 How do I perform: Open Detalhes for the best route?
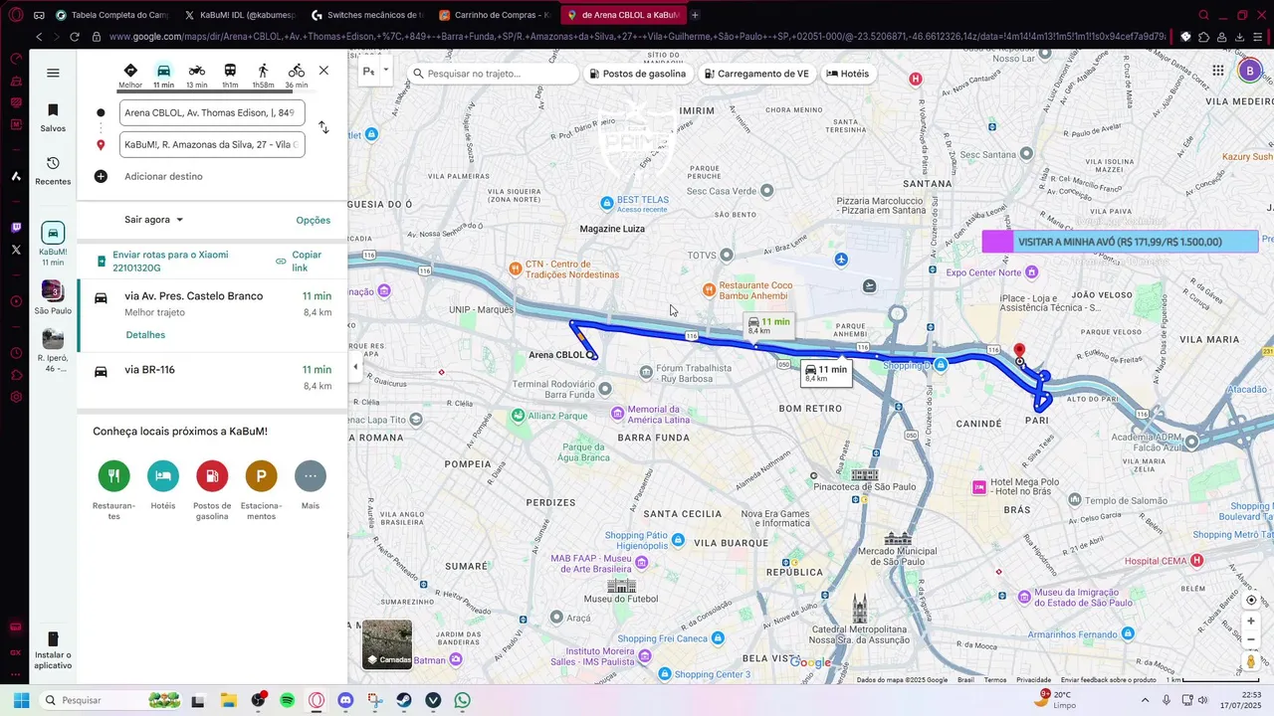(x=145, y=335)
